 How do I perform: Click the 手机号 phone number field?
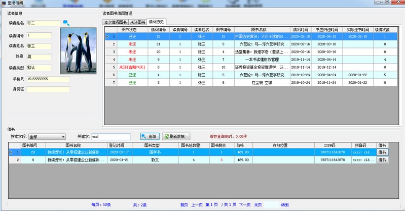tap(48, 79)
